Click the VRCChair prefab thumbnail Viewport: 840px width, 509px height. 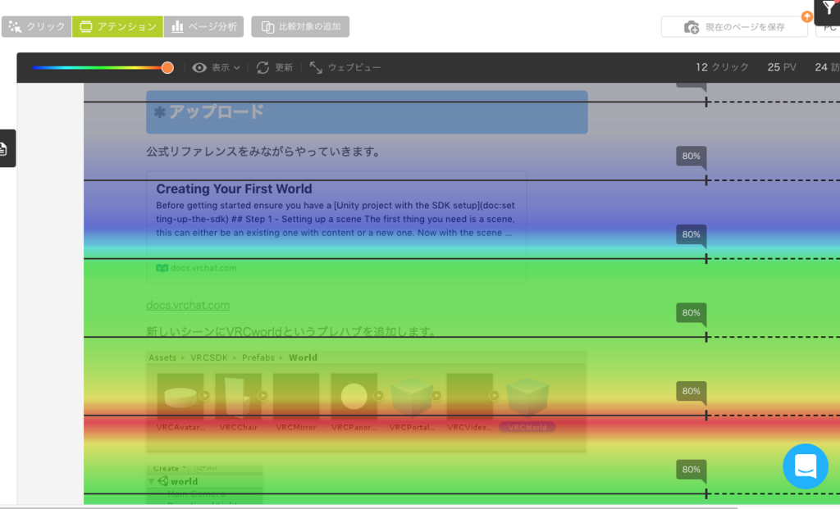tap(238, 397)
